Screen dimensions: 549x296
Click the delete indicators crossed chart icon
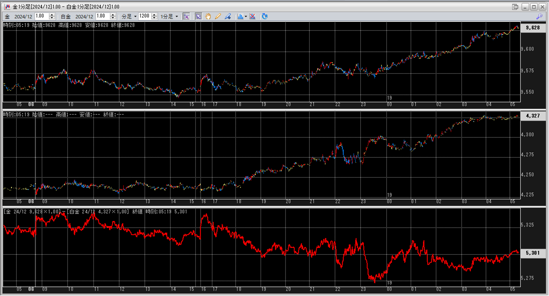click(x=253, y=17)
